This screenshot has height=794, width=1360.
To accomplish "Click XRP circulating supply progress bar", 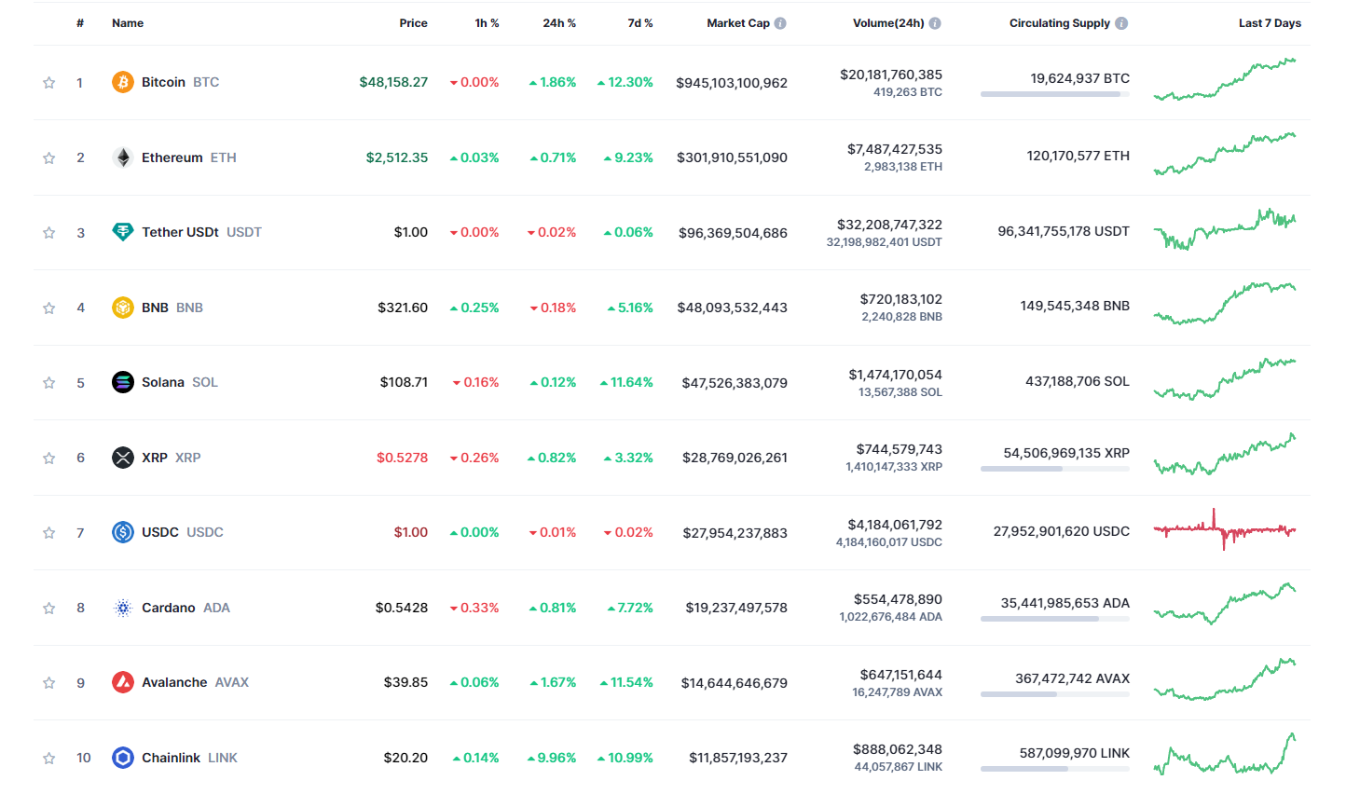I will 1055,469.
